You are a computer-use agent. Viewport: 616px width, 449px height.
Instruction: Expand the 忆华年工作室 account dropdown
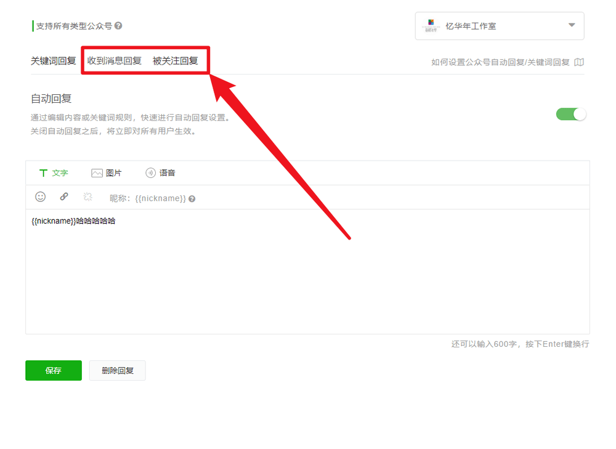pos(572,25)
